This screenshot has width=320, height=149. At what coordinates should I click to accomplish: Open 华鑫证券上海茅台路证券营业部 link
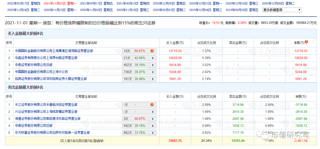[46, 58]
